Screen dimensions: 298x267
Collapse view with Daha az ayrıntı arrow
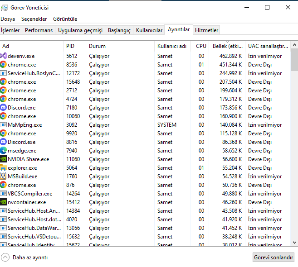[5, 257]
